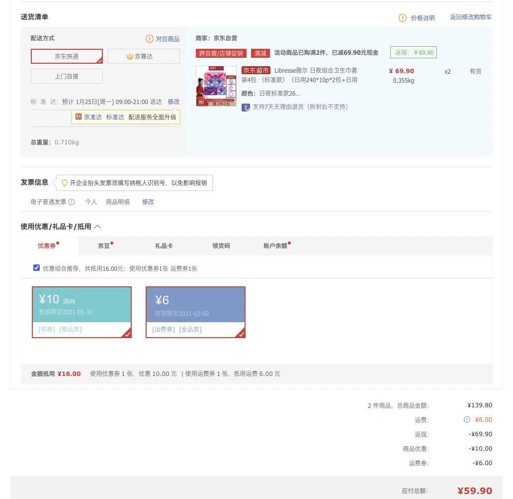
Task: Select 京东快递 delivery option
Action: [x=67, y=56]
